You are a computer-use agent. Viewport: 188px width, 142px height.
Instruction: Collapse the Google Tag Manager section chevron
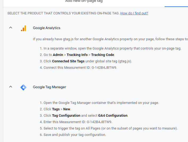[11, 87]
